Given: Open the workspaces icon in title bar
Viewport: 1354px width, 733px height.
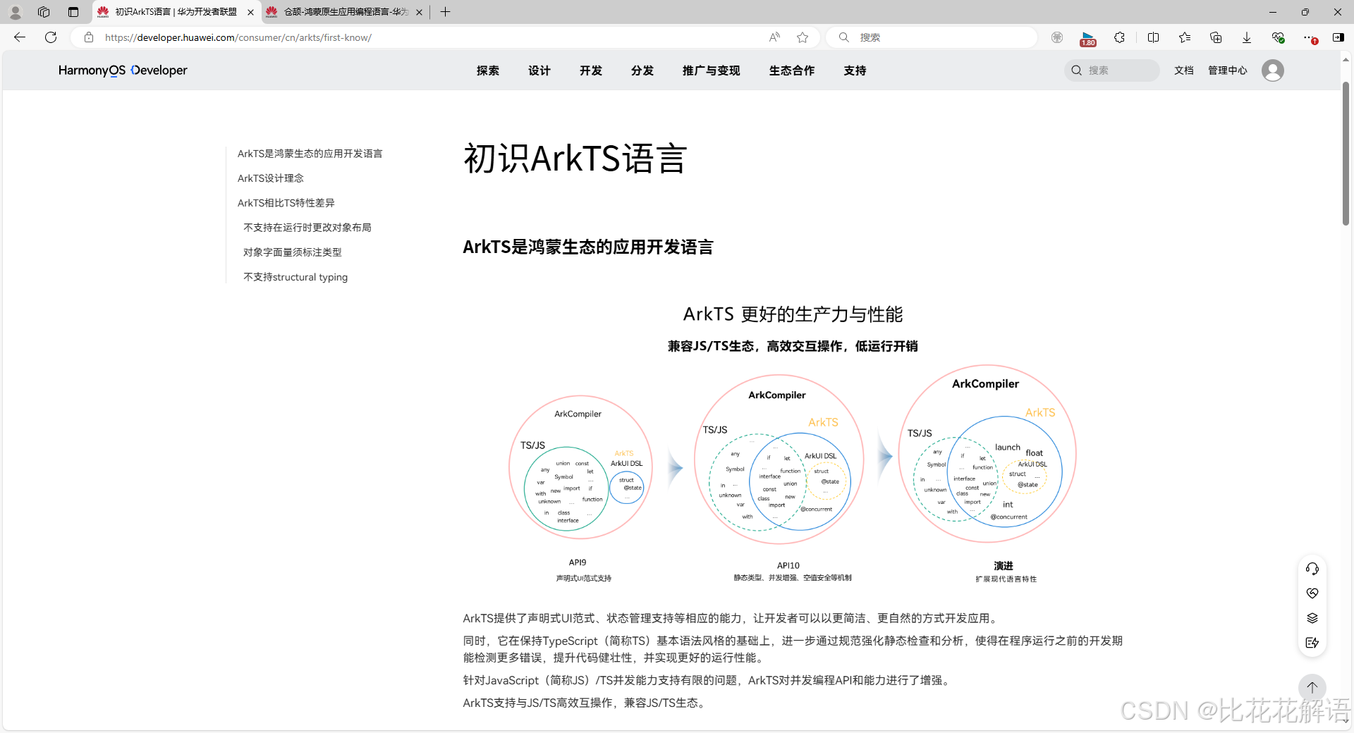Looking at the screenshot, I should pos(44,12).
